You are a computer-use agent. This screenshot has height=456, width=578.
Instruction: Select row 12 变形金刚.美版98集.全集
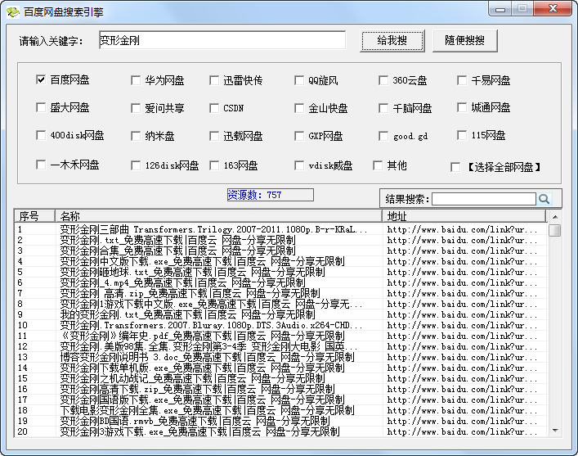(x=280, y=347)
